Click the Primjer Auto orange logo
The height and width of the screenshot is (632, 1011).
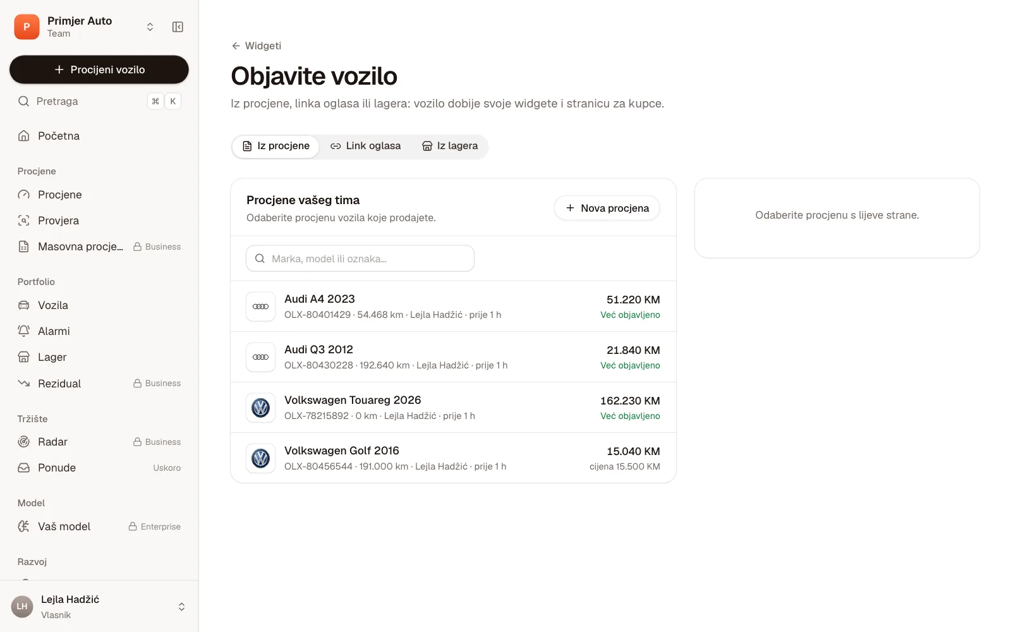click(x=27, y=27)
